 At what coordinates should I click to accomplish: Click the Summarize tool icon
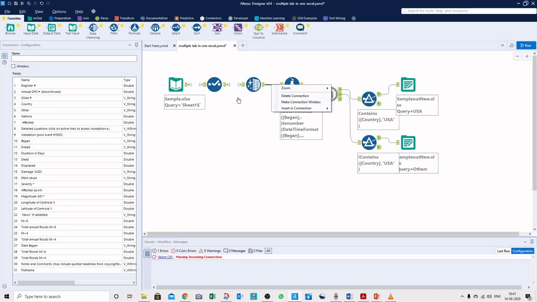(x=279, y=28)
